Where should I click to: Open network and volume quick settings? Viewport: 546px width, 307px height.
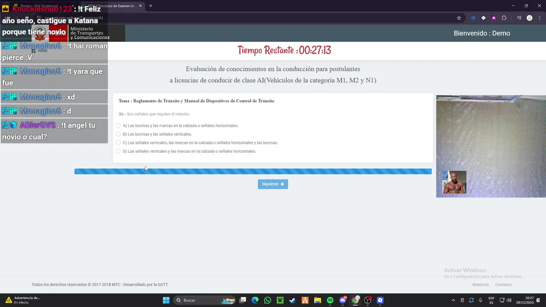(505, 300)
